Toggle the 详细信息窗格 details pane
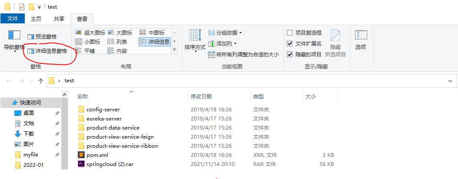 [x=47, y=51]
